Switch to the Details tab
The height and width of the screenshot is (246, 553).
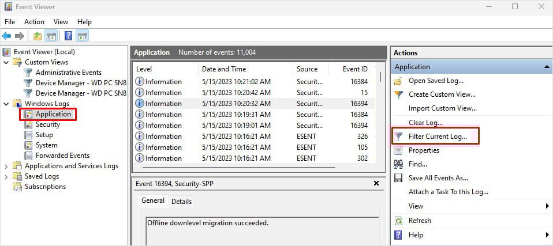[x=181, y=201]
